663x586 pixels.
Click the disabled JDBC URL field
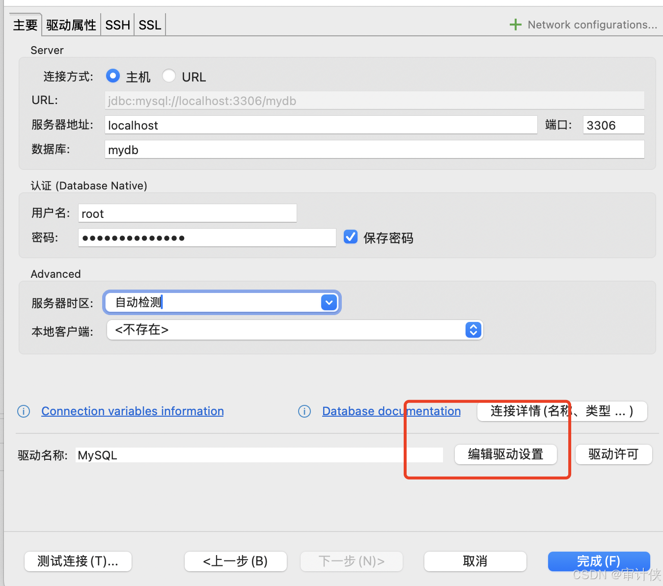coord(375,101)
